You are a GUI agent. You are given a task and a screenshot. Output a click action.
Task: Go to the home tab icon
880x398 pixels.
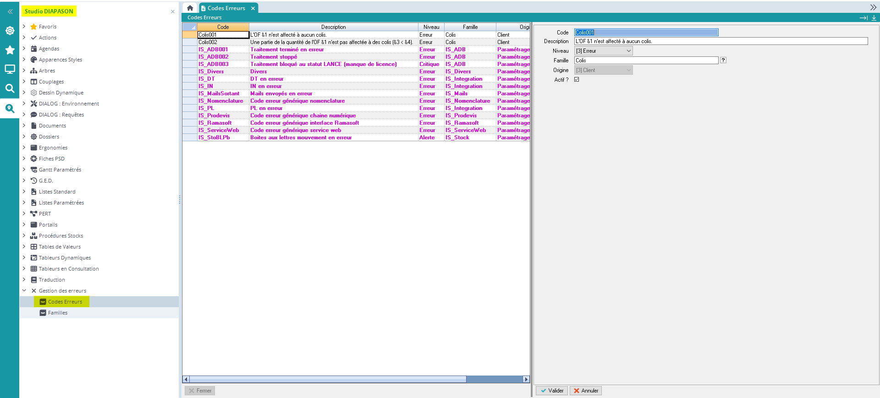coord(190,8)
